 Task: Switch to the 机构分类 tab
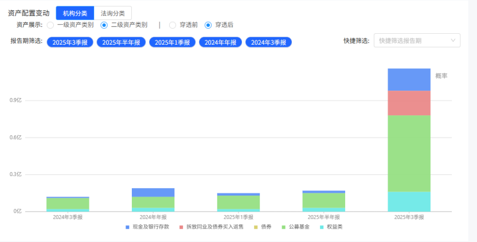(x=75, y=13)
